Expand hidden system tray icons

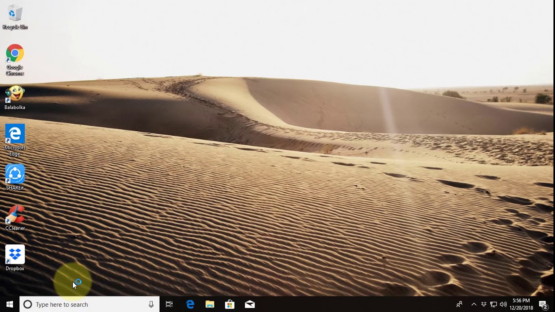[473, 304]
